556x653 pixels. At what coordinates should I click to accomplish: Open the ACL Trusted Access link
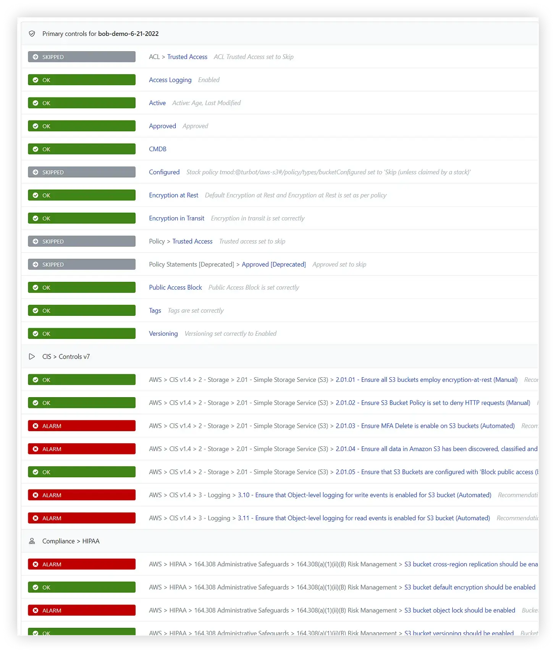187,57
